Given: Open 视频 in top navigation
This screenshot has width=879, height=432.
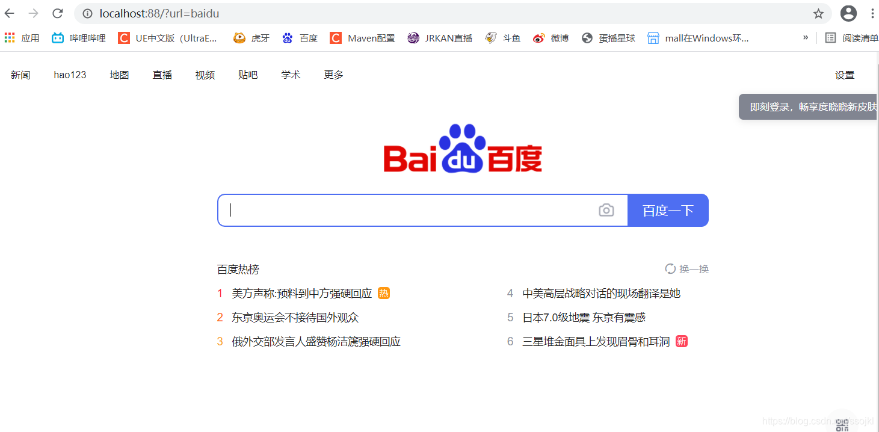Looking at the screenshot, I should (205, 75).
